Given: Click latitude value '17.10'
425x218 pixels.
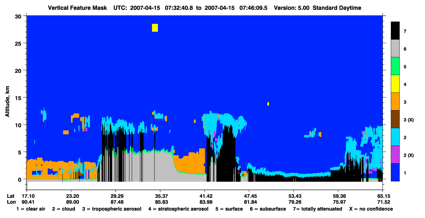Looking at the screenshot, I should point(27,196).
